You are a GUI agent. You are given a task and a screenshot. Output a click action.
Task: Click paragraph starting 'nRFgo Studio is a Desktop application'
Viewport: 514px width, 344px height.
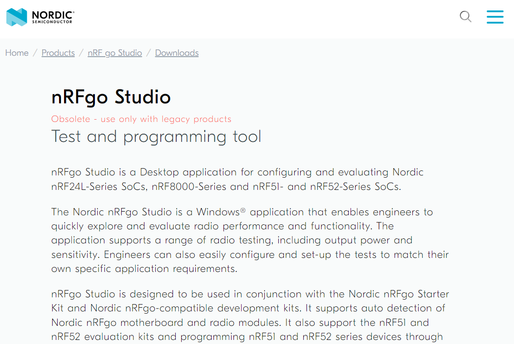click(237, 179)
